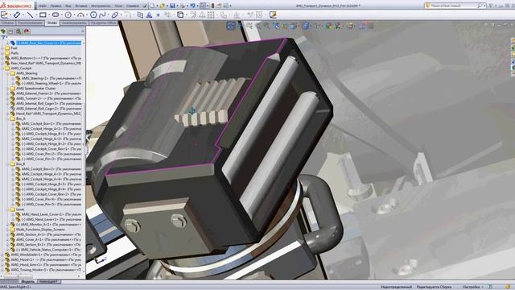
Task: Select the Corner Rectangle tool
Action: click(43, 14)
